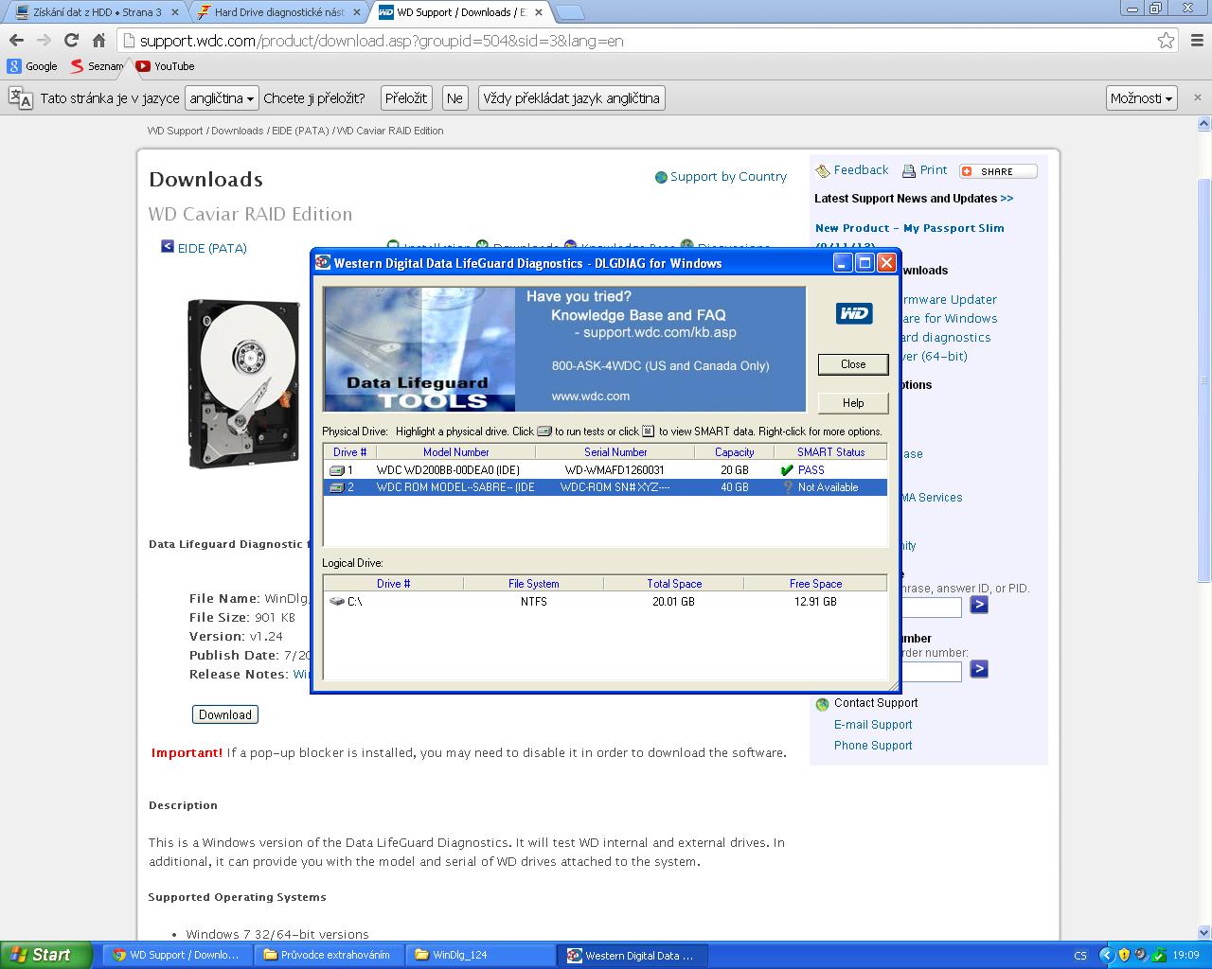Image resolution: width=1212 pixels, height=969 pixels.
Task: Click the translate icon in translation bar
Action: pyautogui.click(x=20, y=97)
